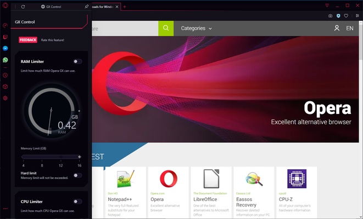This screenshot has width=363, height=219.
Task: Click the Don HO publisher label
Action: click(x=113, y=193)
